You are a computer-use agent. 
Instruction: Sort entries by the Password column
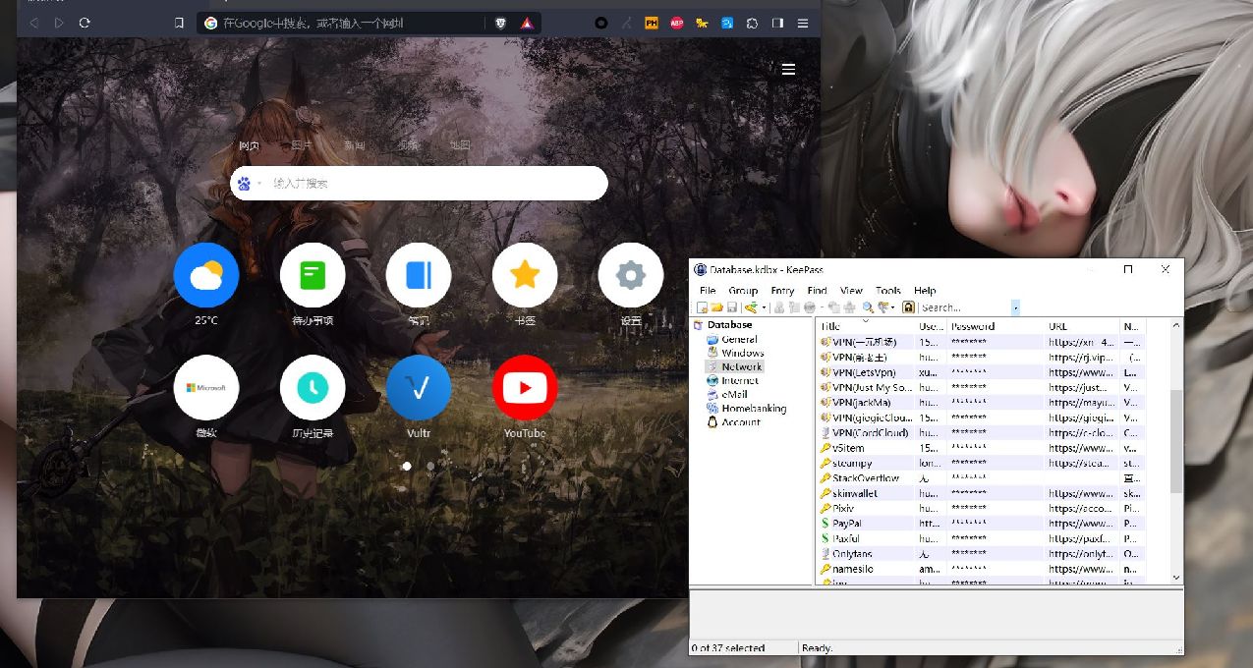tap(996, 326)
